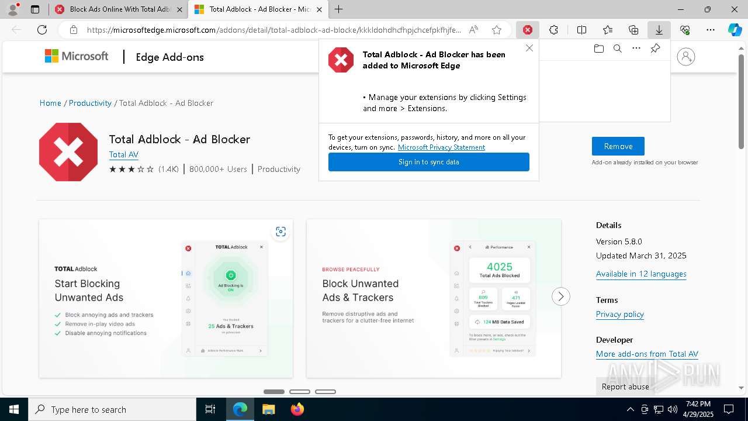Screen dimensions: 748x421
Task: Click the Total Adblock octagon logo
Action: click(x=68, y=152)
